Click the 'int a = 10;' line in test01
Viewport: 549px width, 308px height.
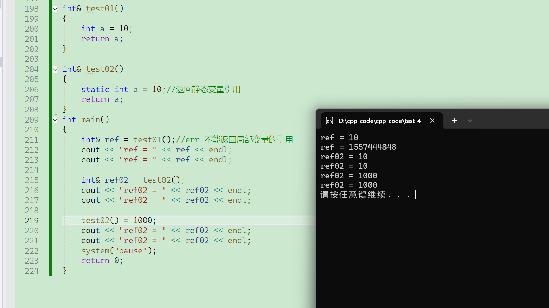point(107,29)
